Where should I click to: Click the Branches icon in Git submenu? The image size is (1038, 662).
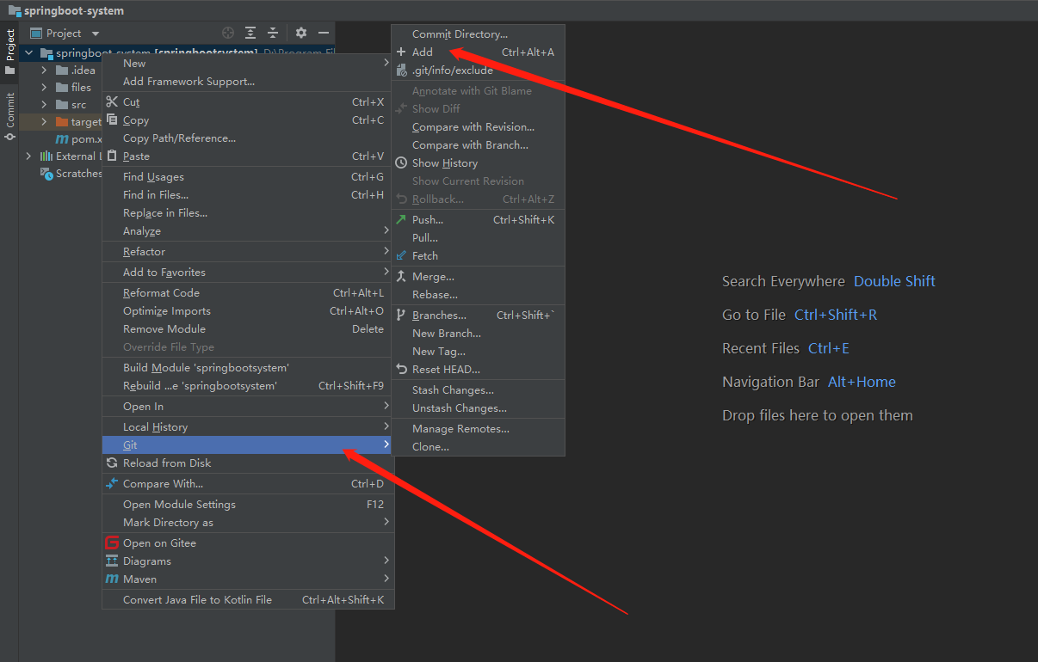(401, 316)
